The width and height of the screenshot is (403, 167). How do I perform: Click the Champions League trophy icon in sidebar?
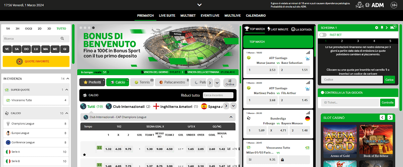pyautogui.click(x=8, y=124)
